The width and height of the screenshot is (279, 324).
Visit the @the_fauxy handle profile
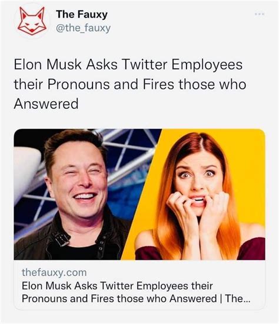coord(83,28)
